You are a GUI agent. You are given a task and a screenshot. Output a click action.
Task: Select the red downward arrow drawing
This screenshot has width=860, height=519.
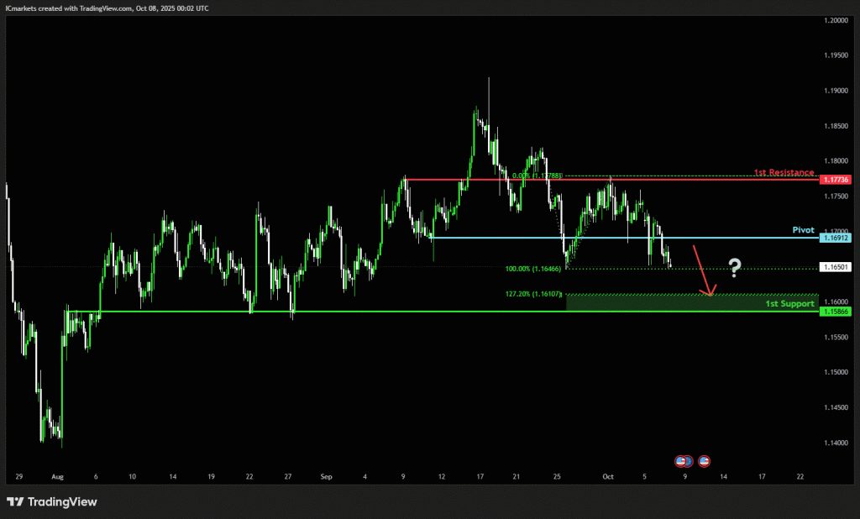702,270
